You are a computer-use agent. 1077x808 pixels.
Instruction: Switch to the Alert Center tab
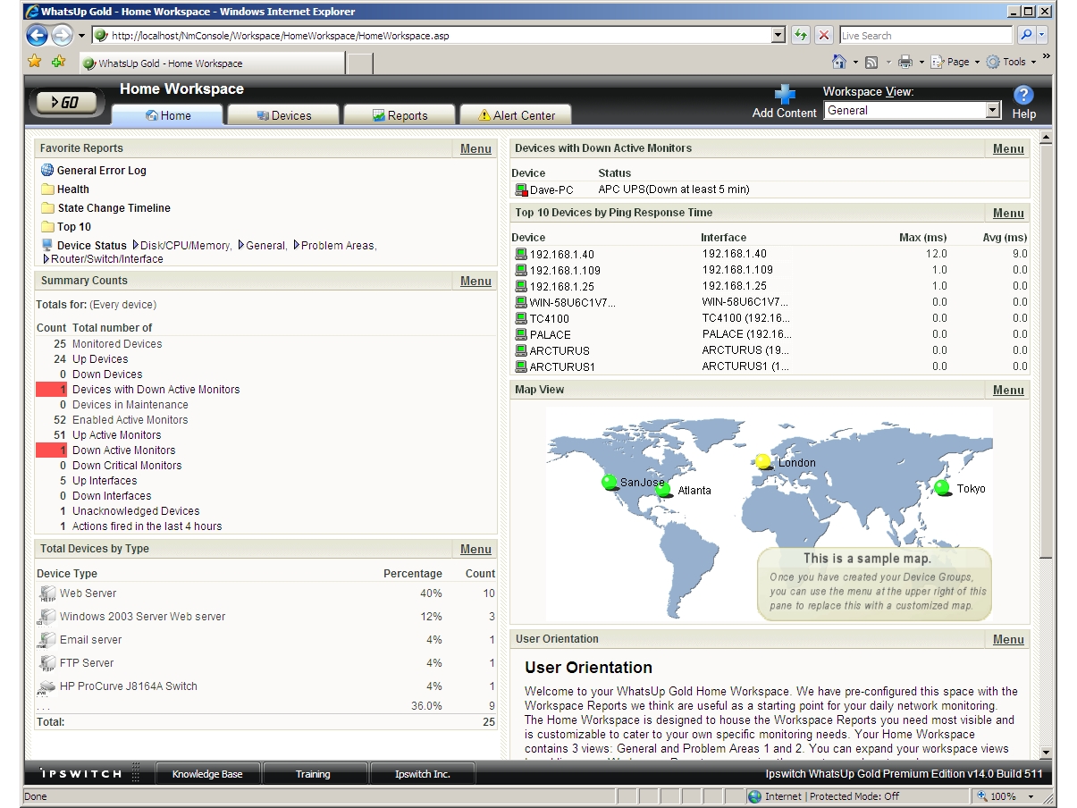(516, 115)
